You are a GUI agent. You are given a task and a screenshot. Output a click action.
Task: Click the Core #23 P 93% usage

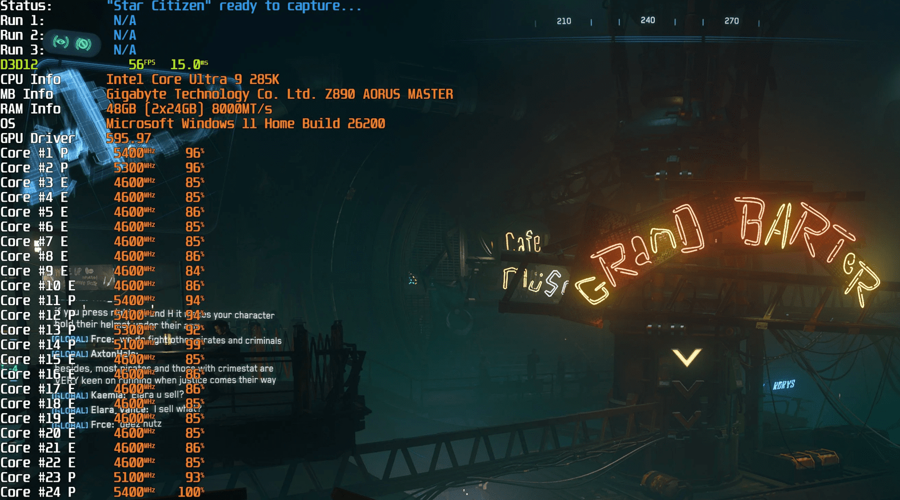tap(195, 478)
